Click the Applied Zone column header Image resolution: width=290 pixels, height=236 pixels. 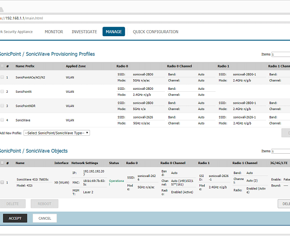(x=76, y=66)
